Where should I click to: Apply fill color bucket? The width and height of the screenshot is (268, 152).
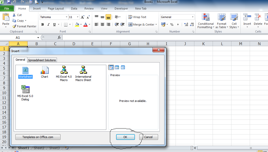pos(77,25)
